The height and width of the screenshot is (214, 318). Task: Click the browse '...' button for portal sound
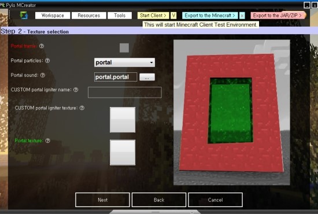(x=147, y=77)
